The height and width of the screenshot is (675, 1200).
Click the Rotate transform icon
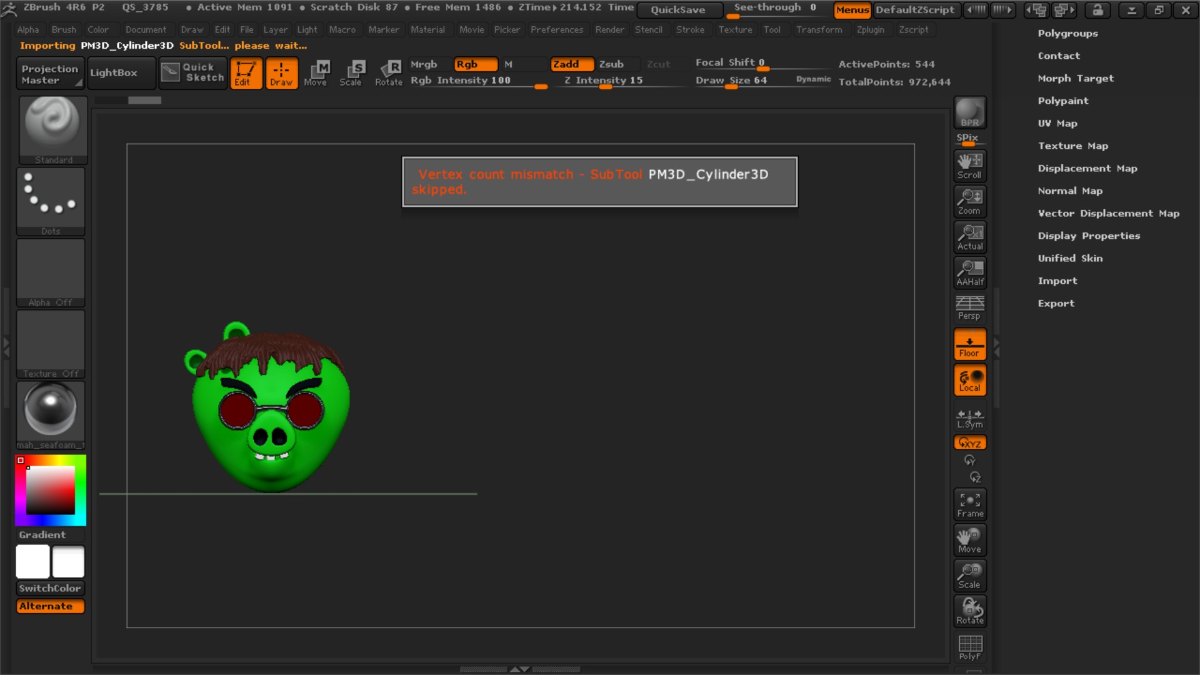389,72
